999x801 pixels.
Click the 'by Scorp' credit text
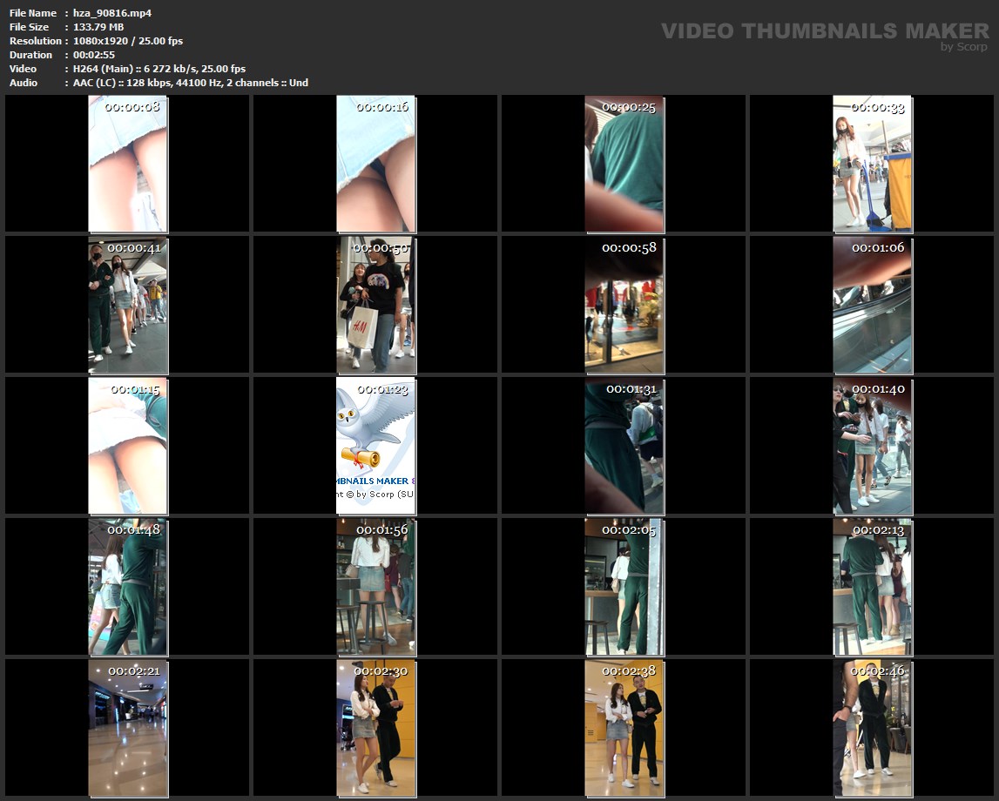(964, 47)
